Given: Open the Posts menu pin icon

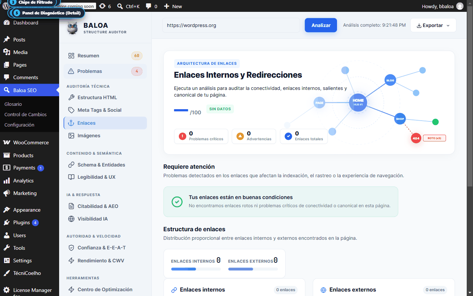Looking at the screenshot, I should pyautogui.click(x=7, y=40).
